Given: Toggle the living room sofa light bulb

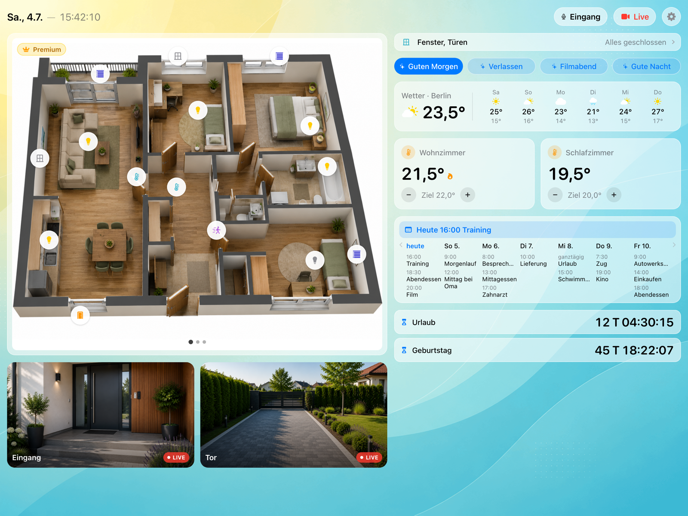Looking at the screenshot, I should pyautogui.click(x=88, y=141).
